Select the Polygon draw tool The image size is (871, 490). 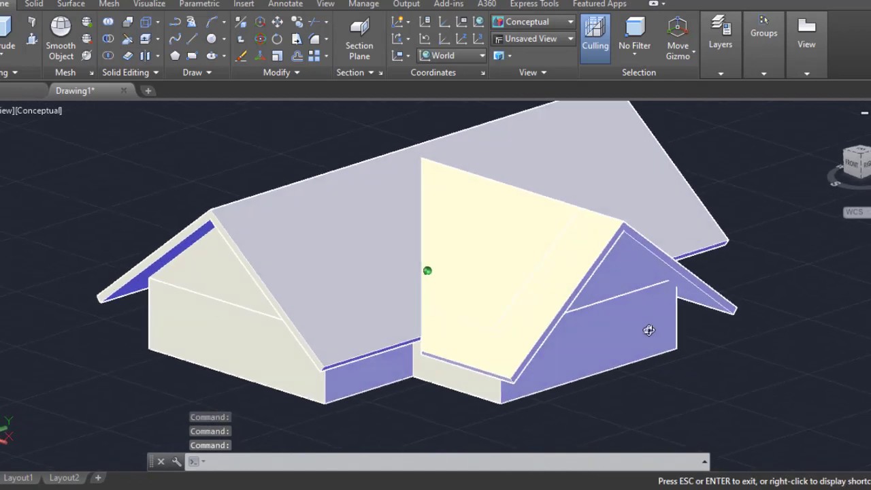click(x=175, y=56)
